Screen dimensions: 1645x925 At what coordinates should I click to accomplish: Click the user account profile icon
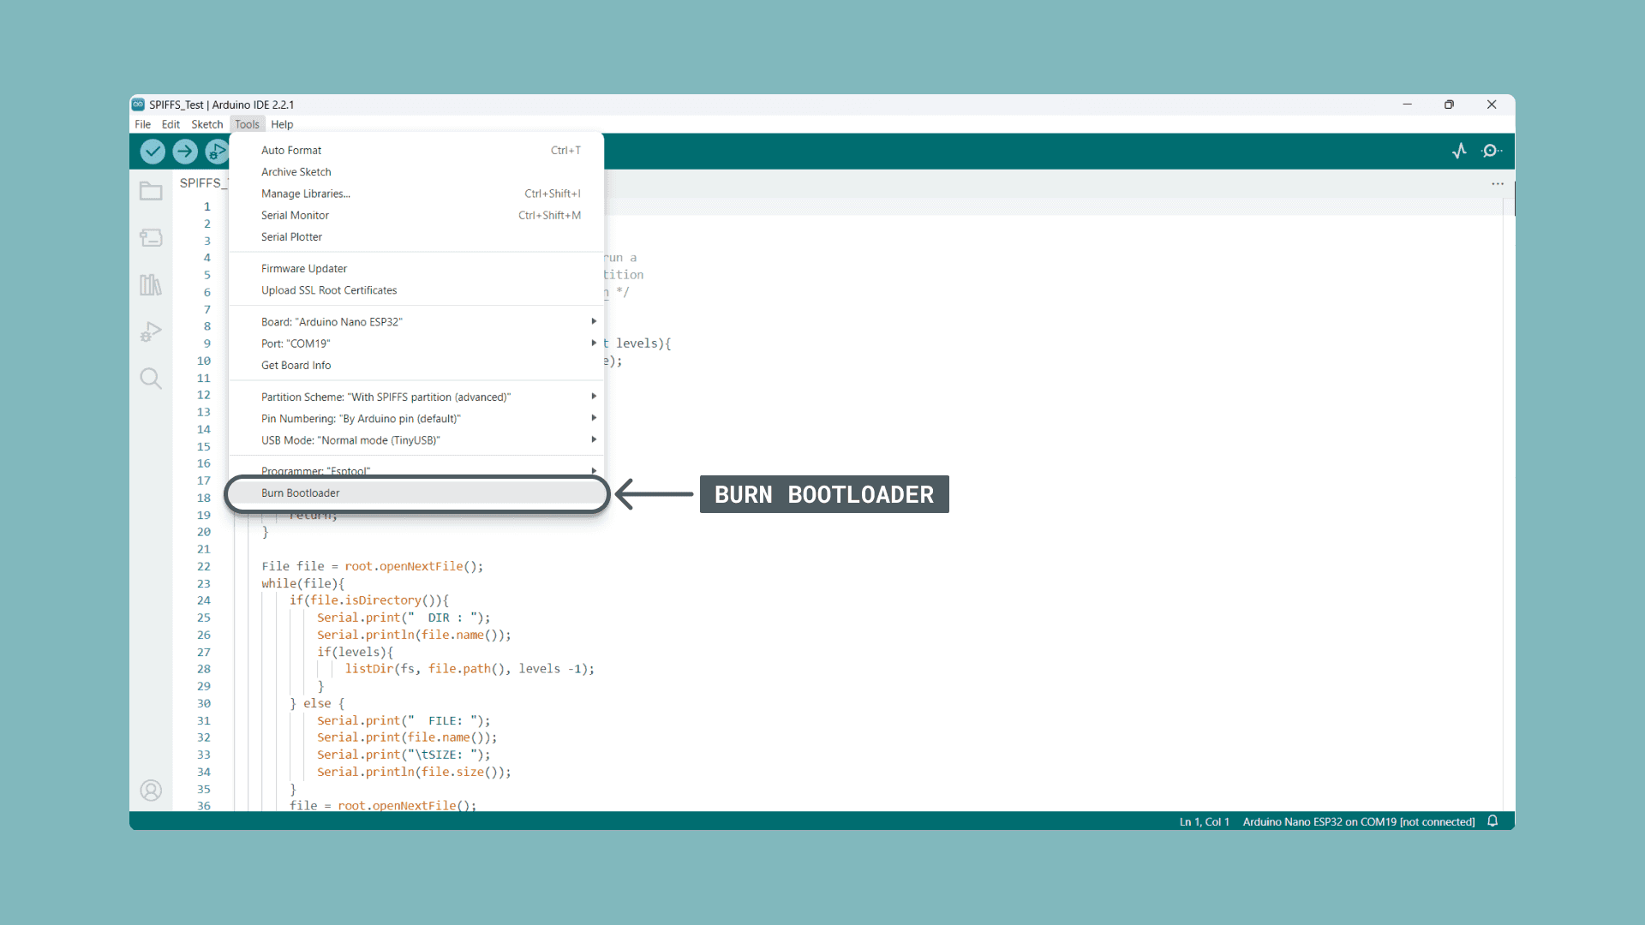pyautogui.click(x=151, y=790)
